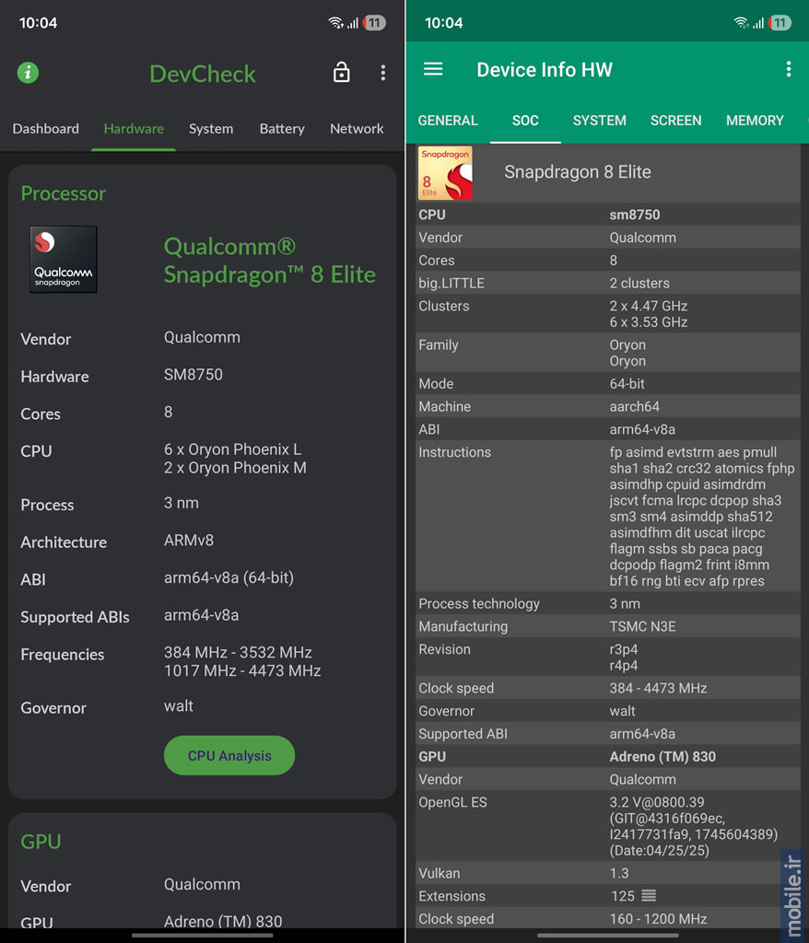Tap '2 x Oryon Phoenix M' text
The image size is (809, 943).
click(235, 467)
